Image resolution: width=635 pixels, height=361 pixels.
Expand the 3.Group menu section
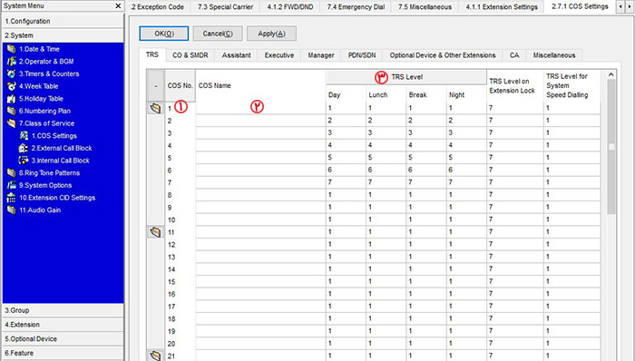[x=63, y=310]
